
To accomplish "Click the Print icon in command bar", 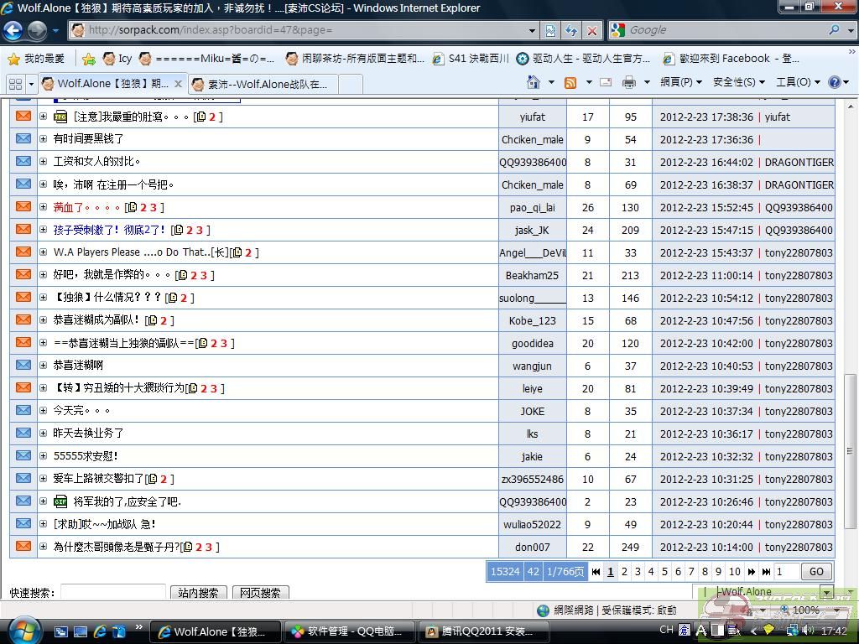I will click(628, 82).
